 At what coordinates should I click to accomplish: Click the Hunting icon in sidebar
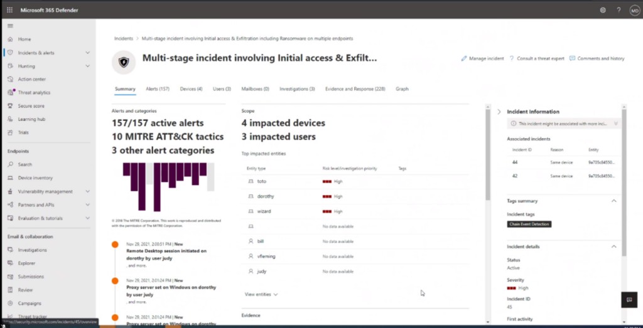click(x=10, y=66)
